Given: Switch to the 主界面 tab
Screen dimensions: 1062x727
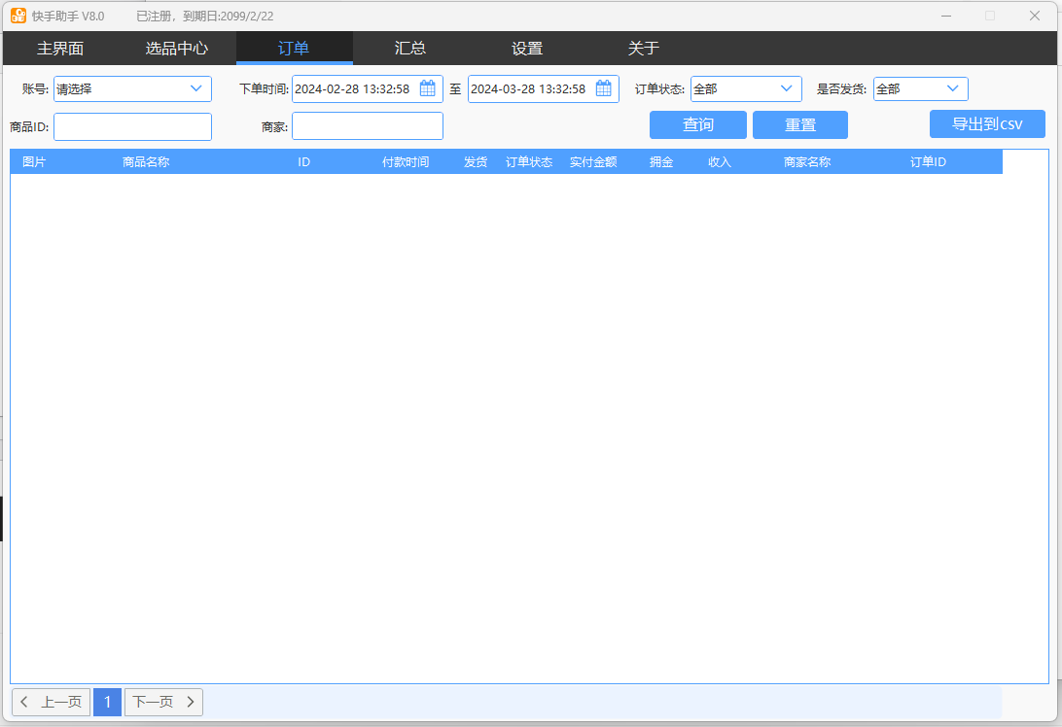Looking at the screenshot, I should (x=60, y=48).
